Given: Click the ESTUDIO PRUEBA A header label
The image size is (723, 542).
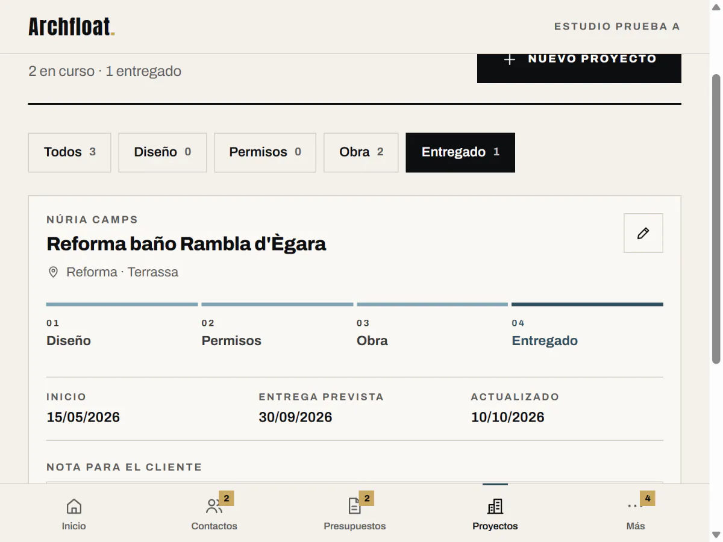Looking at the screenshot, I should click(617, 26).
